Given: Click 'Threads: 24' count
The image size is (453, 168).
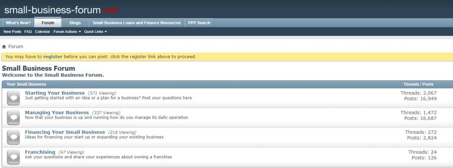Looking at the screenshot, I should click(422, 152).
